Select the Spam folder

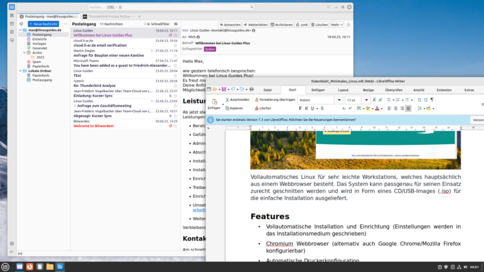point(37,62)
